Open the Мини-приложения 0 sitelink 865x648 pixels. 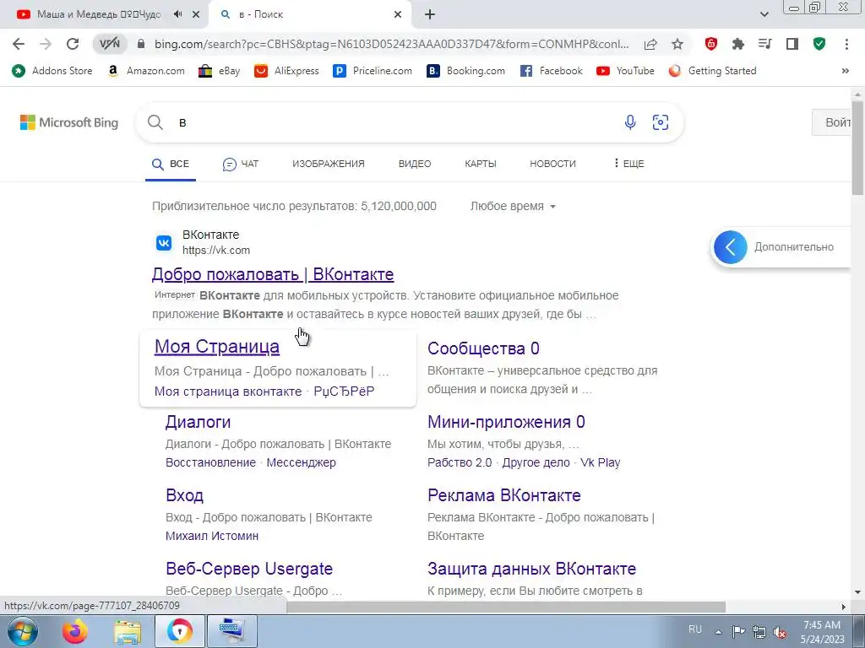coord(506,422)
